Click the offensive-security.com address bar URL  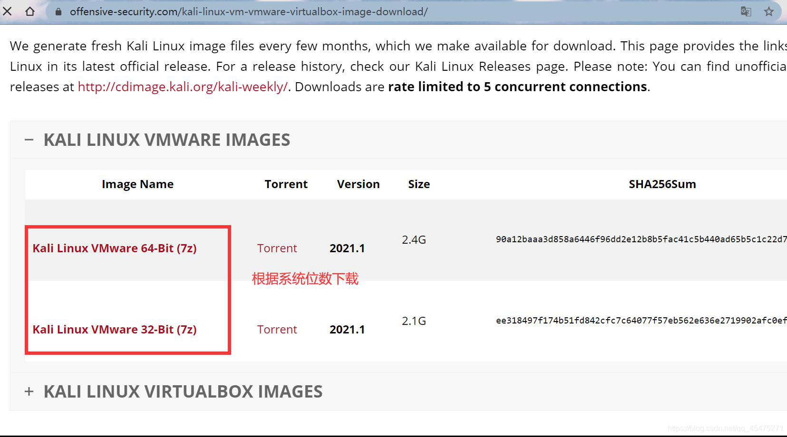249,11
